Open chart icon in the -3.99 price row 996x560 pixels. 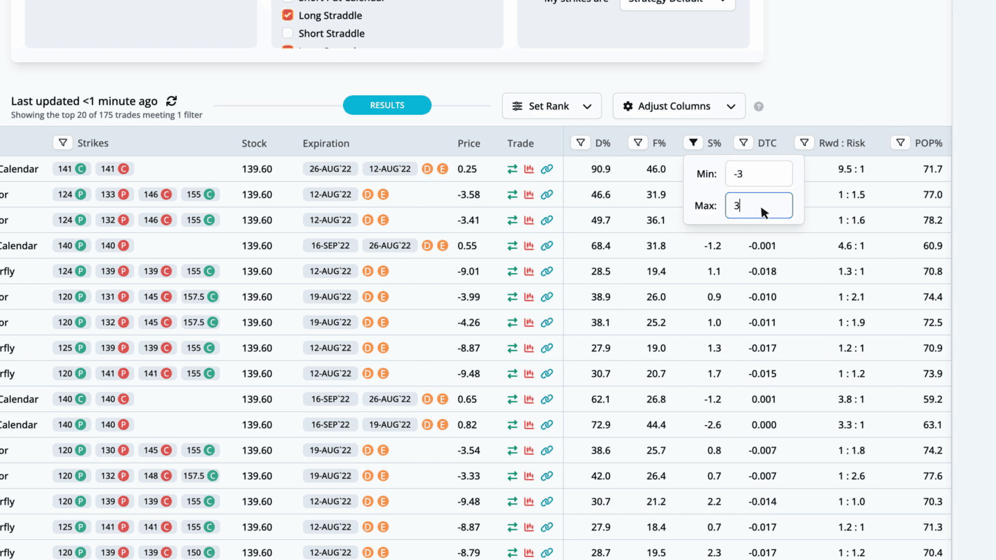point(529,297)
